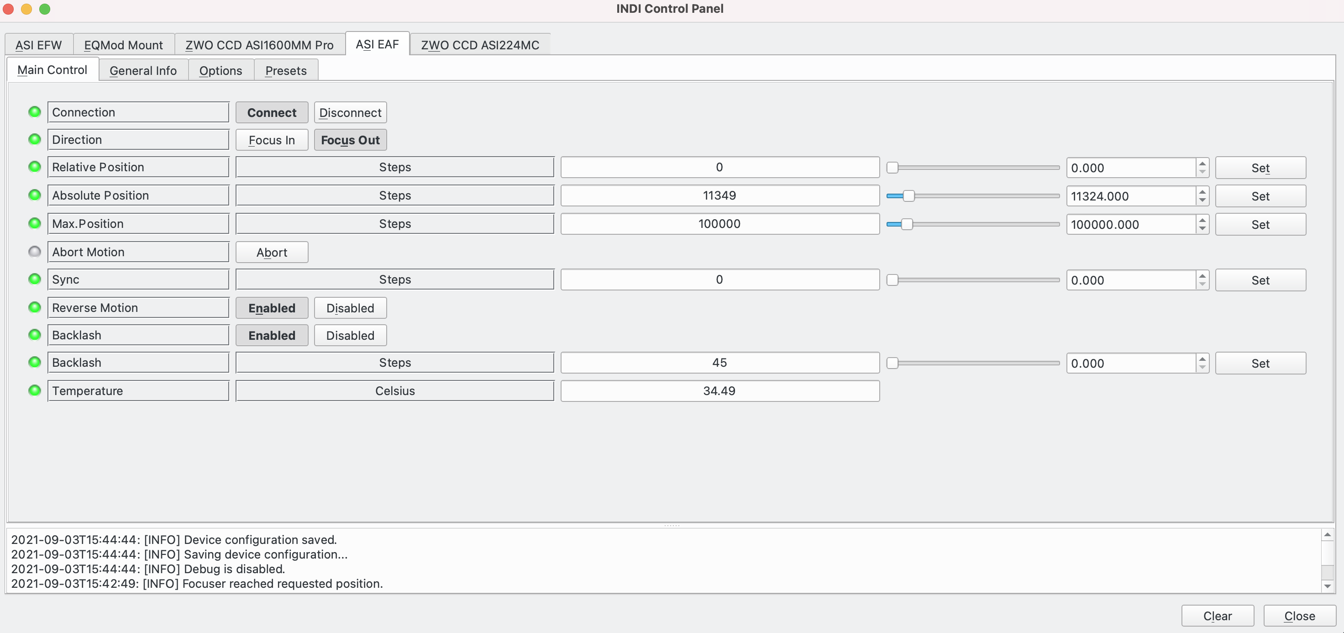The image size is (1344, 633).
Task: Open the EQMod Mount device tab
Action: (x=124, y=45)
